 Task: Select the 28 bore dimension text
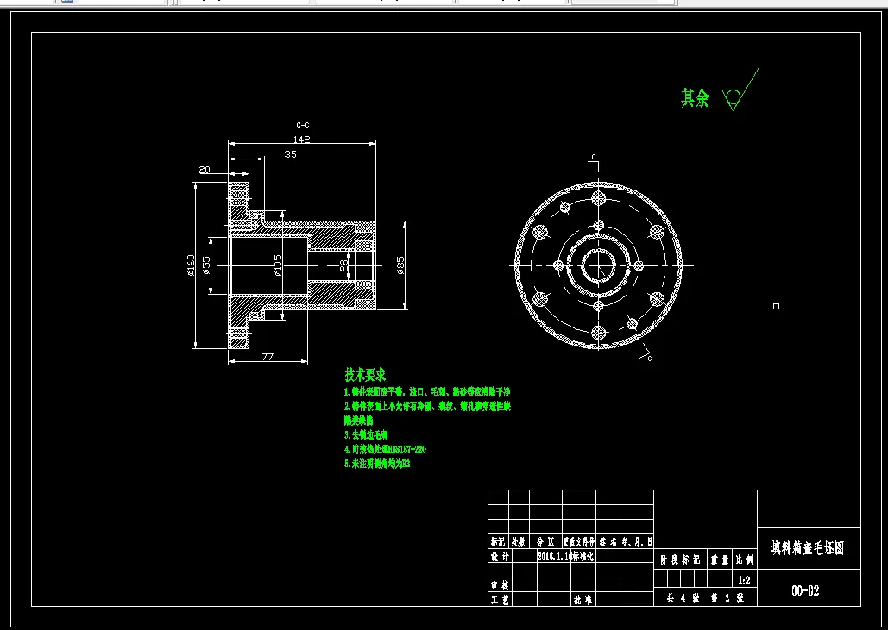343,265
